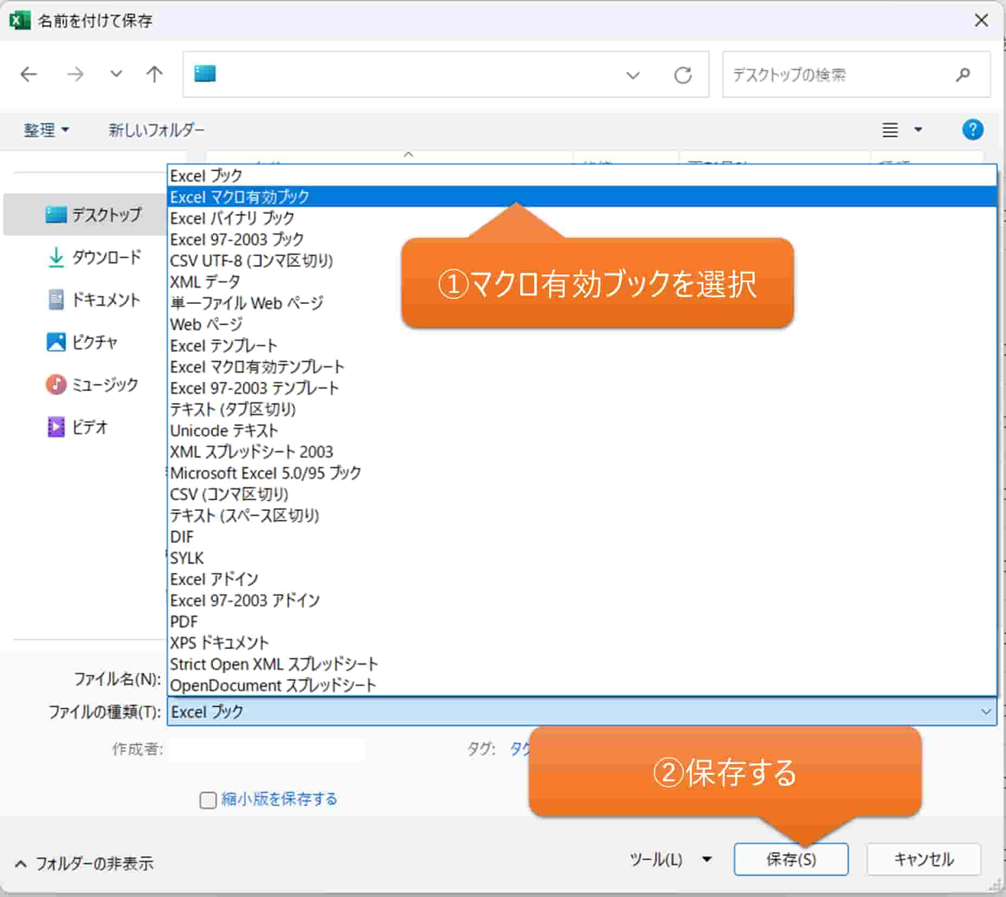Choose Excel 97-2003 テンプレート file type
This screenshot has width=1006, height=897.
pos(582,388)
